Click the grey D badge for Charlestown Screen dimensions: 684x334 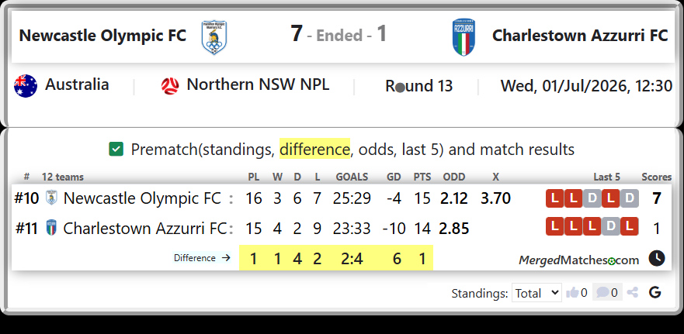(x=611, y=226)
